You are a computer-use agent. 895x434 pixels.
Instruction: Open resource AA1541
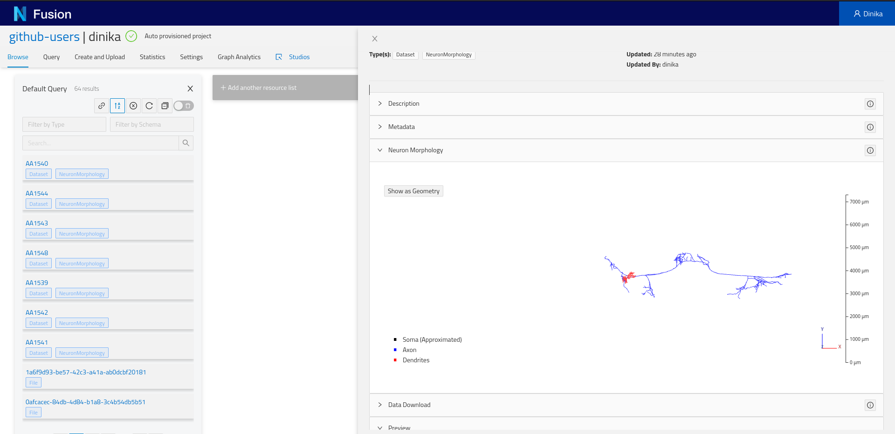(37, 342)
